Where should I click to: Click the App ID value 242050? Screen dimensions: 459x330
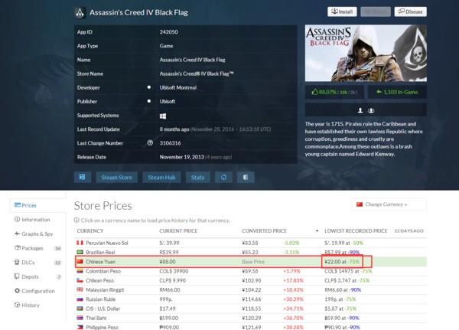coord(168,32)
